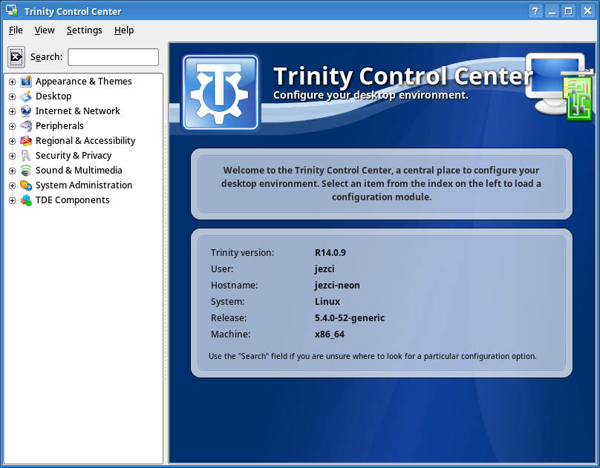Viewport: 600px width, 468px height.
Task: Expand the Sound & Multimedia branch
Action: pos(12,170)
